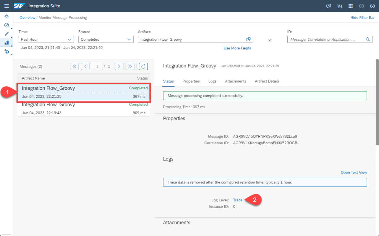379x236 pixels.
Task: Open the Monitor bar chart sidebar icon
Action: (7, 43)
